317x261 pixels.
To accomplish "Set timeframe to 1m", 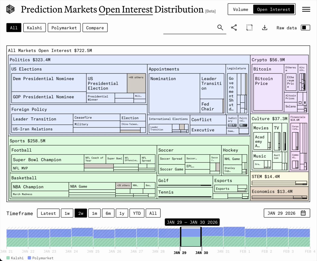I will click(x=94, y=213).
